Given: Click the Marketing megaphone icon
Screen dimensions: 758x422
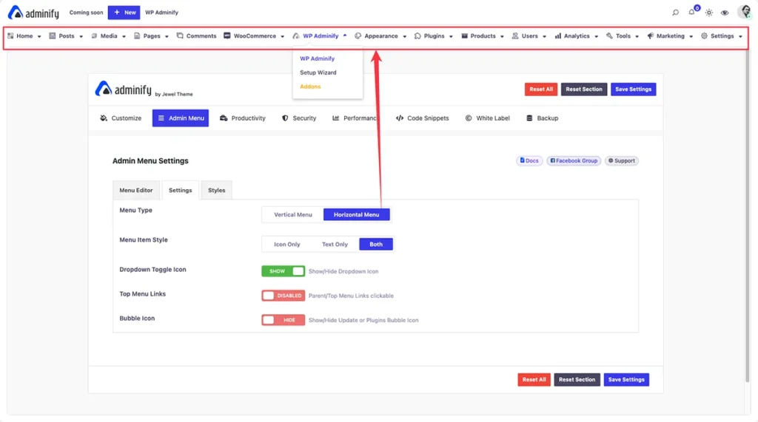Looking at the screenshot, I should [650, 35].
